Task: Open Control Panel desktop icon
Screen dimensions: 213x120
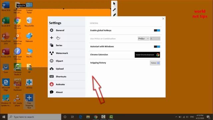Action: (x=29, y=8)
